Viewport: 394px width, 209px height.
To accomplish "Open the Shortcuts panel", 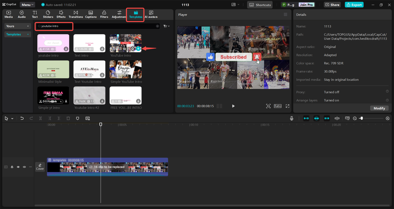I will pyautogui.click(x=260, y=5).
